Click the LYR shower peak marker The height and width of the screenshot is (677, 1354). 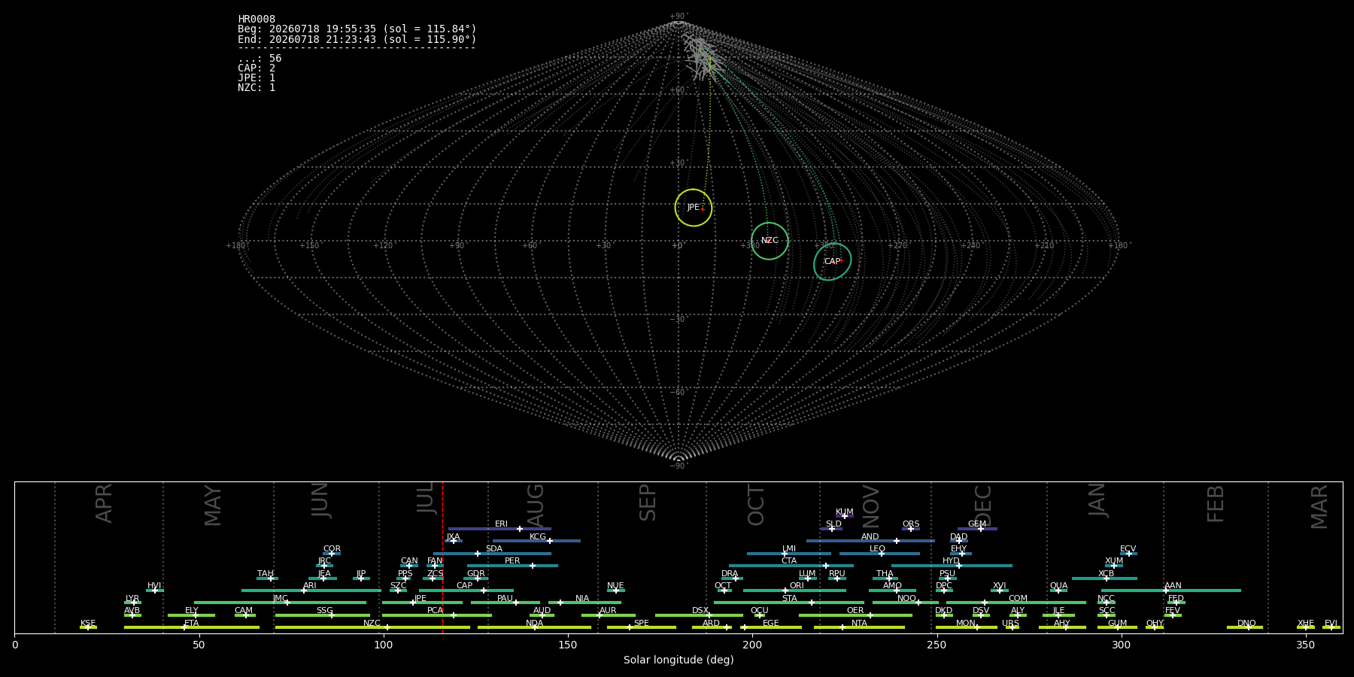click(134, 603)
